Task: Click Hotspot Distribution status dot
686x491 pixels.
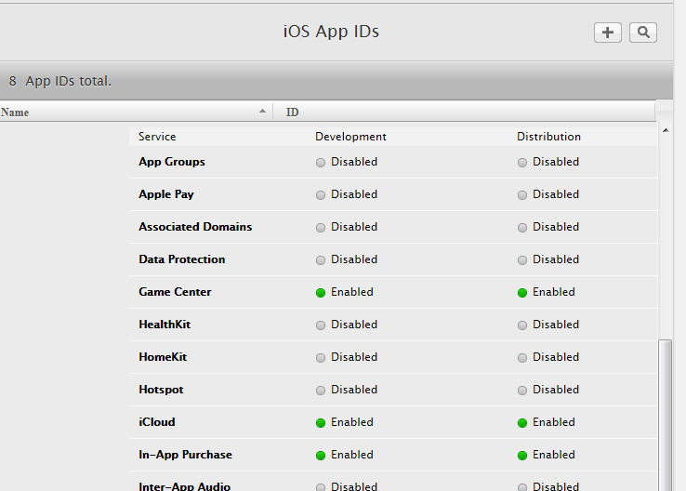Action: (x=522, y=391)
